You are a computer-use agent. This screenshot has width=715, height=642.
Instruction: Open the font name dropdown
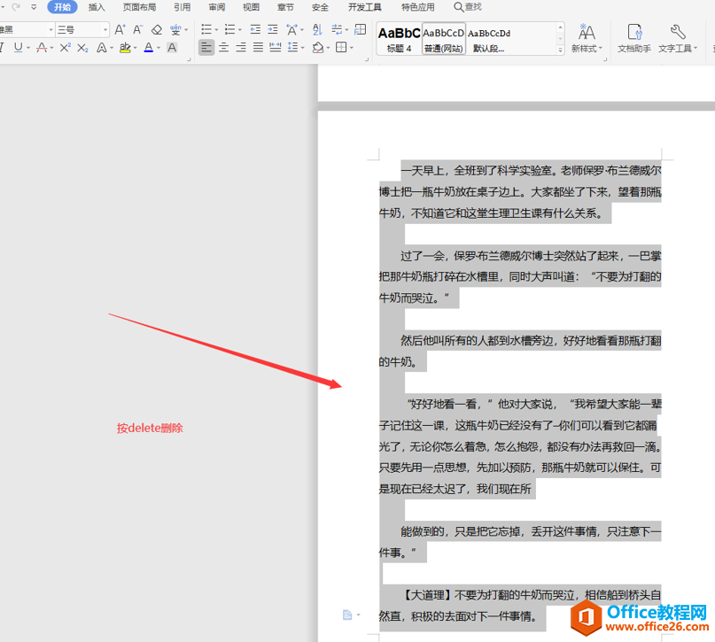click(x=51, y=30)
